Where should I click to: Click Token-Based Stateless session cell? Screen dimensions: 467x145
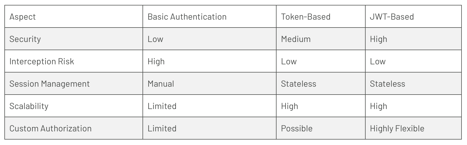[x=298, y=84]
